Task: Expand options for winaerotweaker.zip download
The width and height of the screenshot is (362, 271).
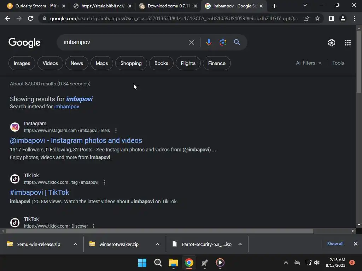Action: pyautogui.click(x=158, y=244)
